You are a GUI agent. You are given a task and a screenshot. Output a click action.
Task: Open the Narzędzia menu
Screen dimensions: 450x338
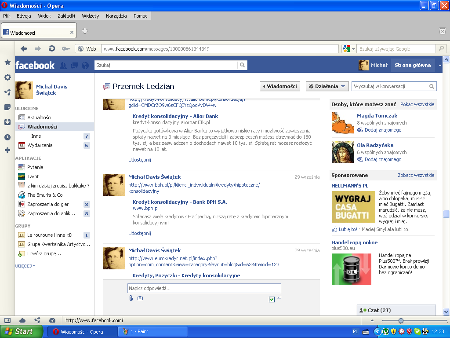tap(116, 16)
